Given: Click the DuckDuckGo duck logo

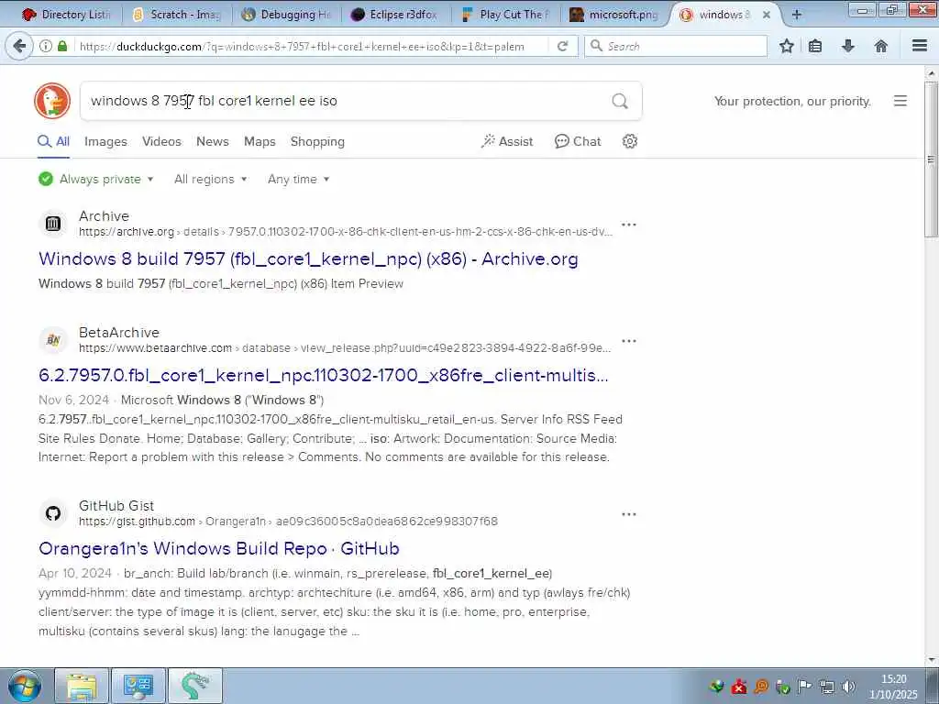Looking at the screenshot, I should [x=52, y=101].
